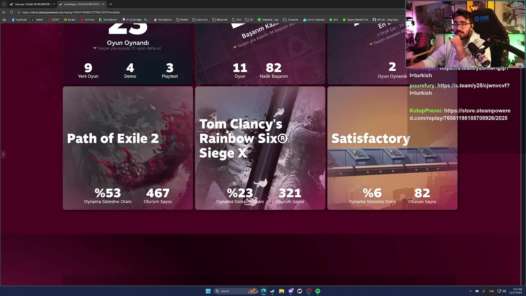
Task: Select the second Steam Retrospektifi tab
Action: click(81, 4)
